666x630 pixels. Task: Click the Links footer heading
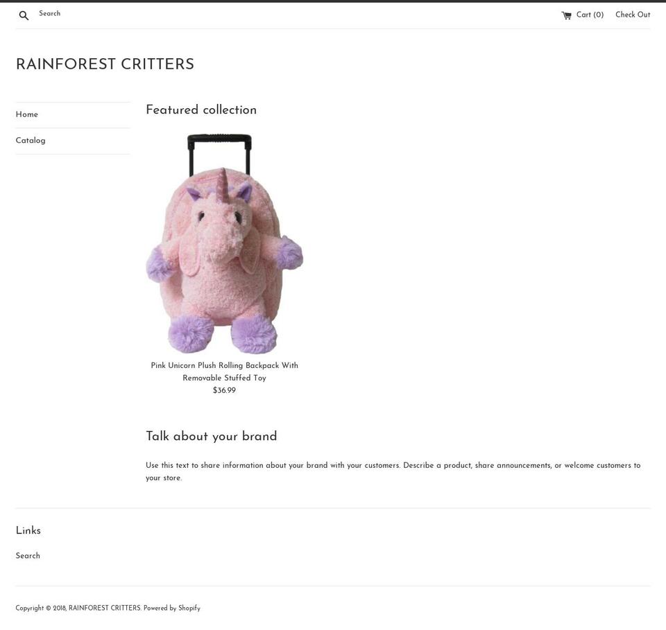coord(28,530)
